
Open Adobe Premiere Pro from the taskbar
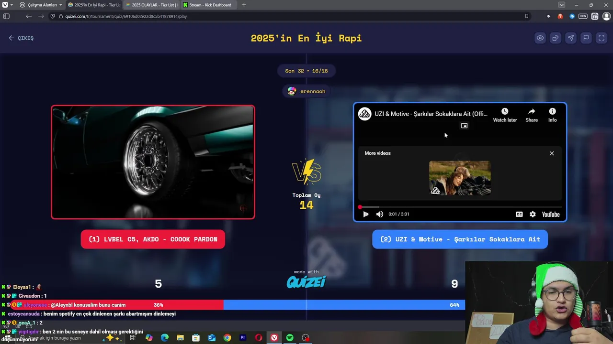coord(243,338)
